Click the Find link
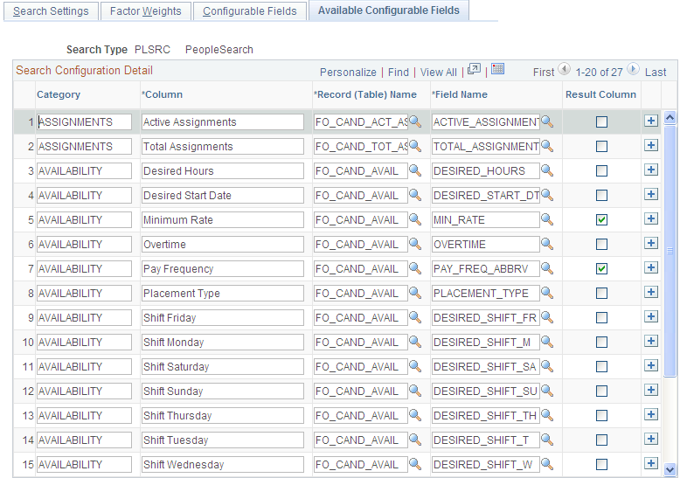The width and height of the screenshot is (680, 478). (x=398, y=73)
